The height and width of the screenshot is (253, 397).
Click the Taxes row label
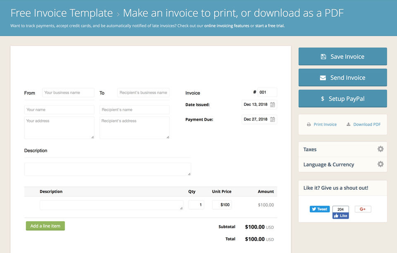tap(310, 149)
